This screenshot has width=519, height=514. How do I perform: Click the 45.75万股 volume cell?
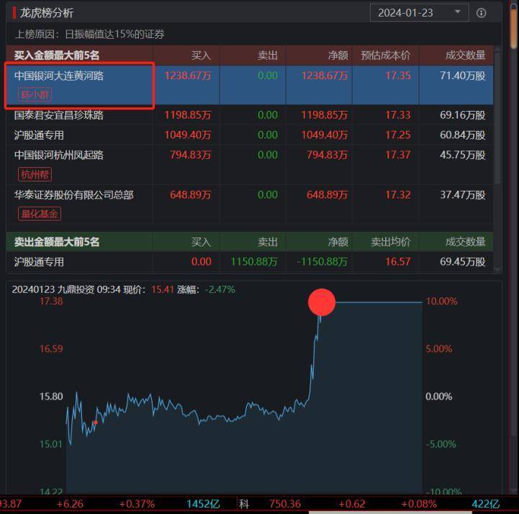tap(463, 155)
